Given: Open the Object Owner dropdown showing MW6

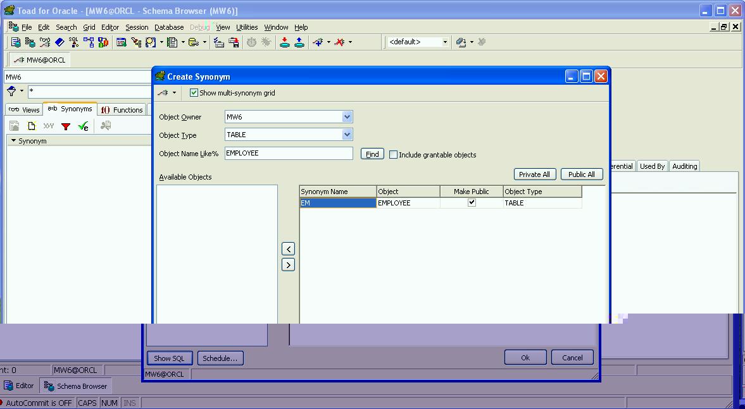Looking at the screenshot, I should pyautogui.click(x=347, y=117).
